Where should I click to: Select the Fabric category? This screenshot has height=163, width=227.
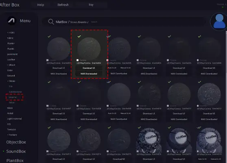[x=10, y=38]
